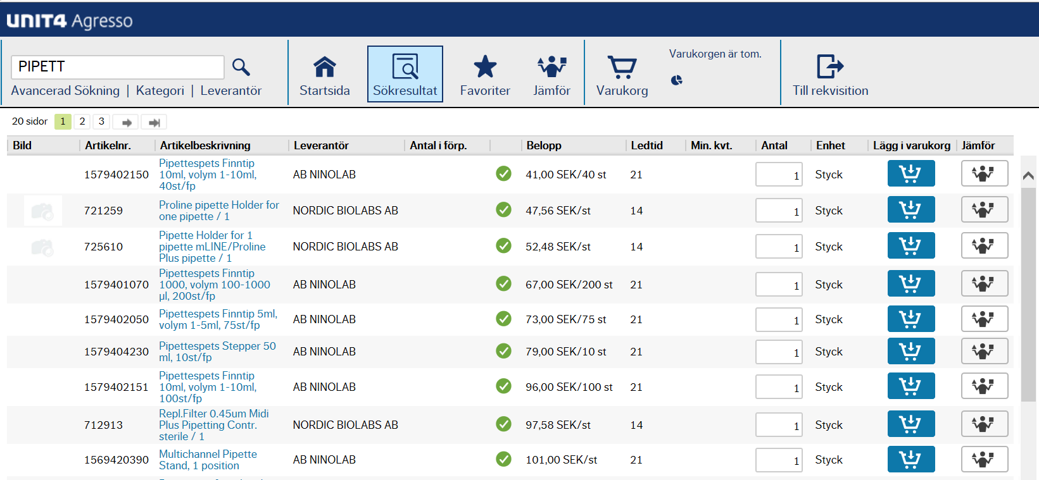Viewport: 1039px width, 480px height.
Task: Open Leverantör search link
Action: point(231,90)
